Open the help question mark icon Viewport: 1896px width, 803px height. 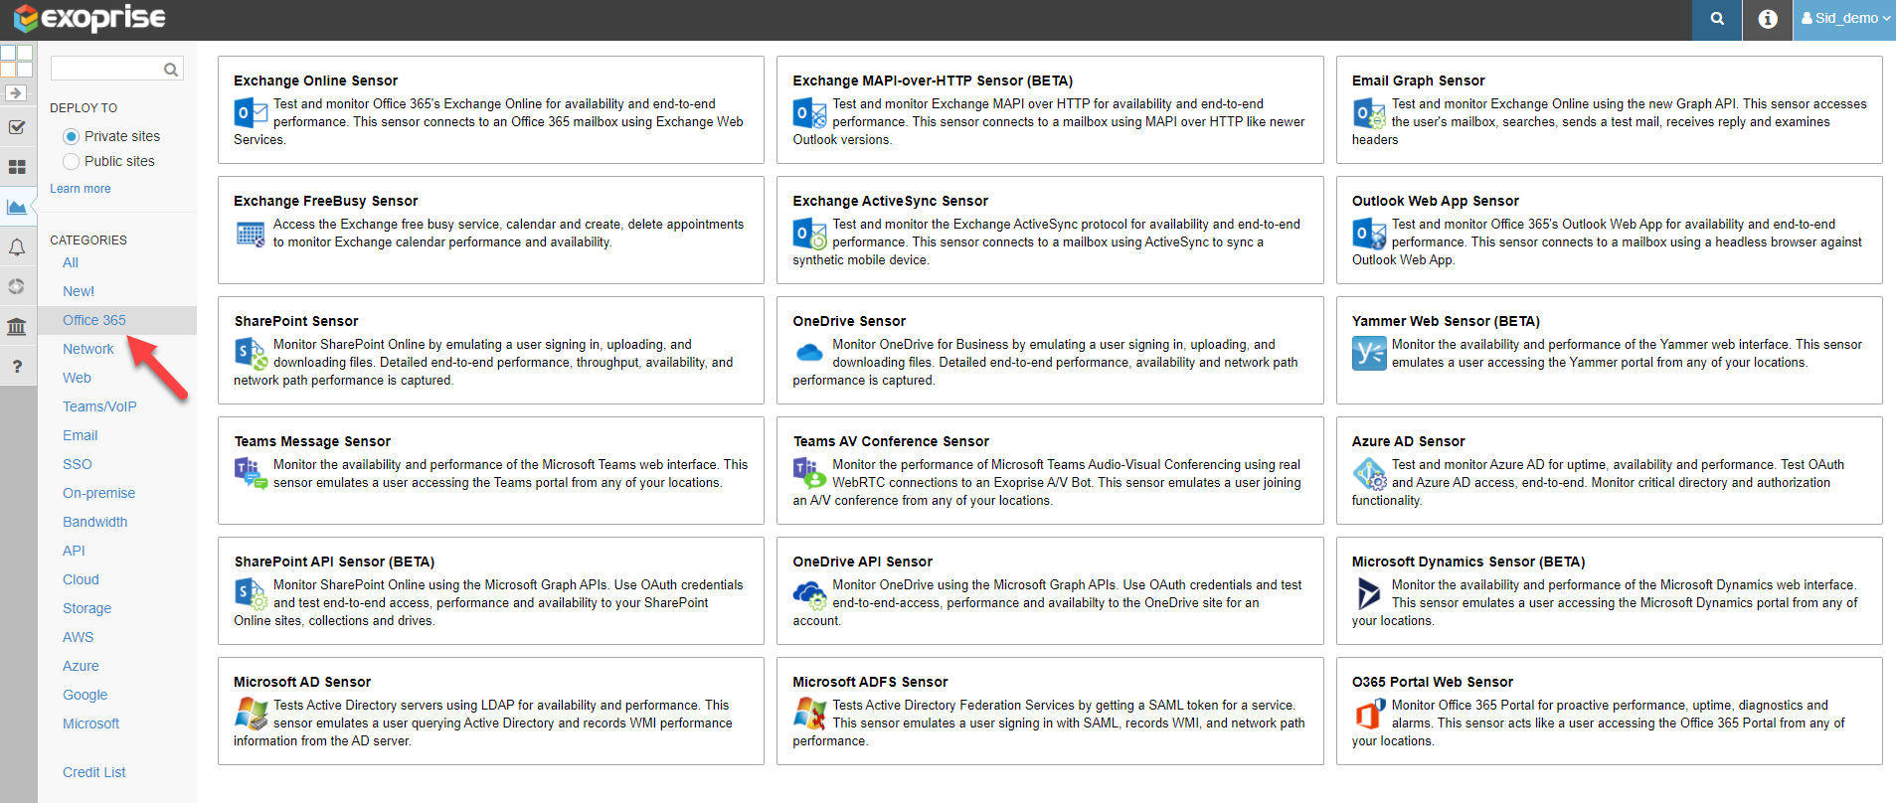point(17,366)
